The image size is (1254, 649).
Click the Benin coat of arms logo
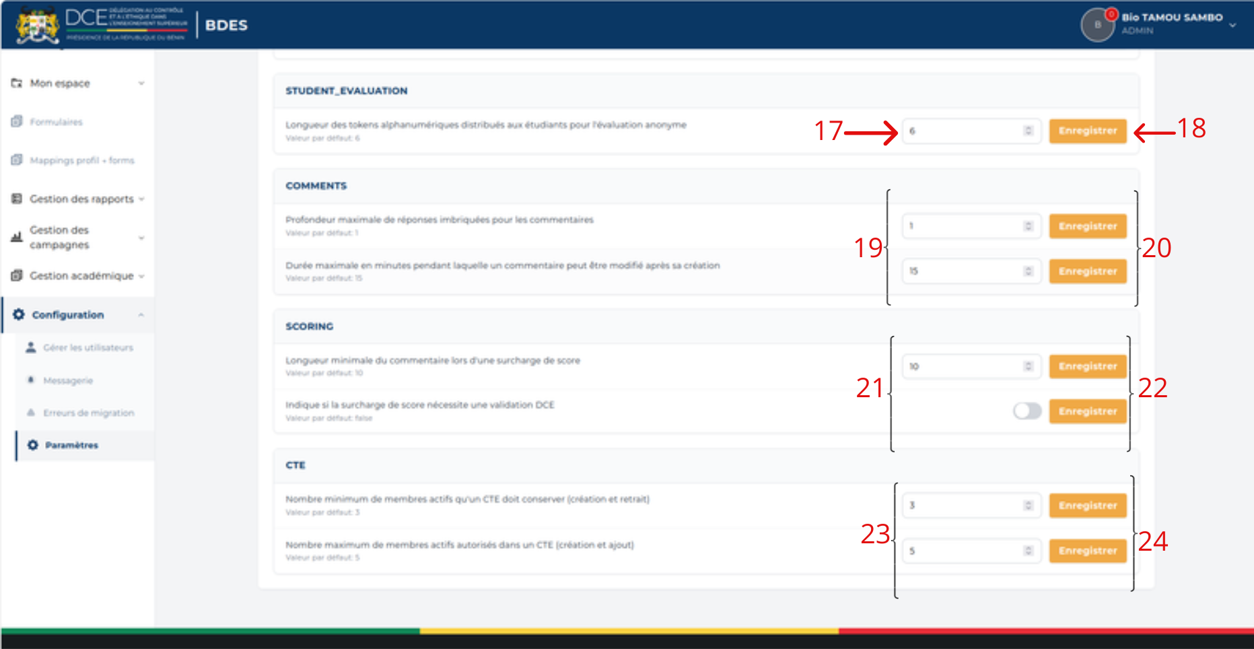pos(38,25)
